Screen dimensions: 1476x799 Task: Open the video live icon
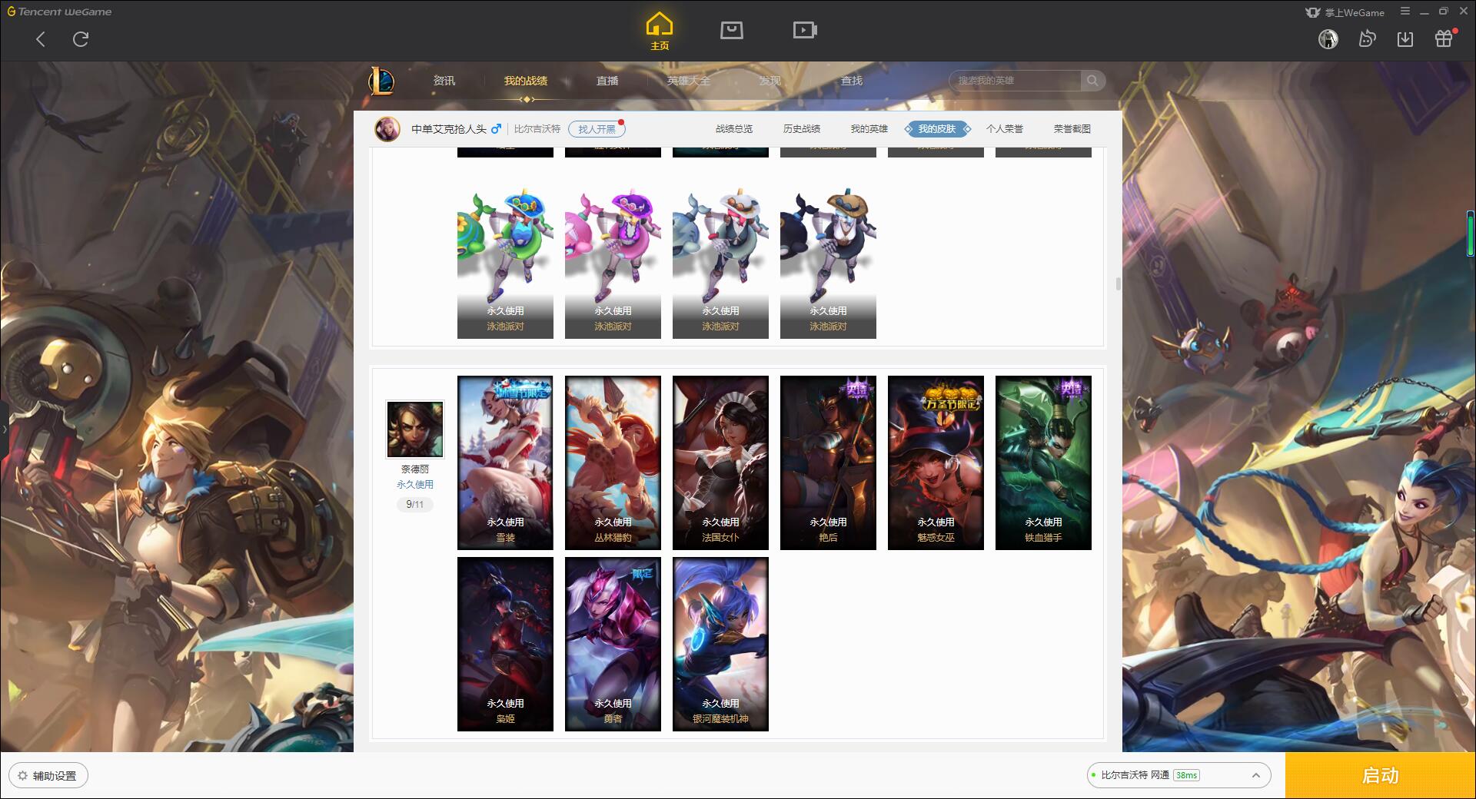click(x=805, y=30)
